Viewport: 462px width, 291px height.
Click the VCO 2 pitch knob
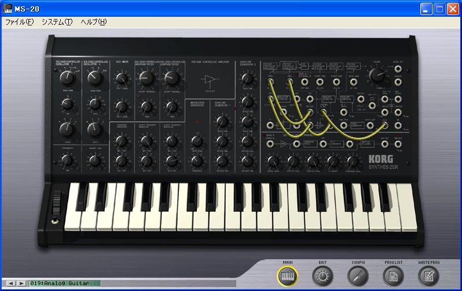(95, 104)
